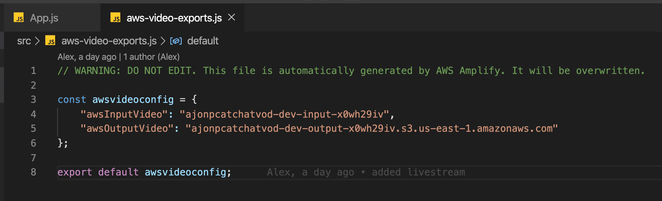The image size is (662, 201).
Task: Click the default symbol icon in breadcrumb
Action: pyautogui.click(x=176, y=41)
